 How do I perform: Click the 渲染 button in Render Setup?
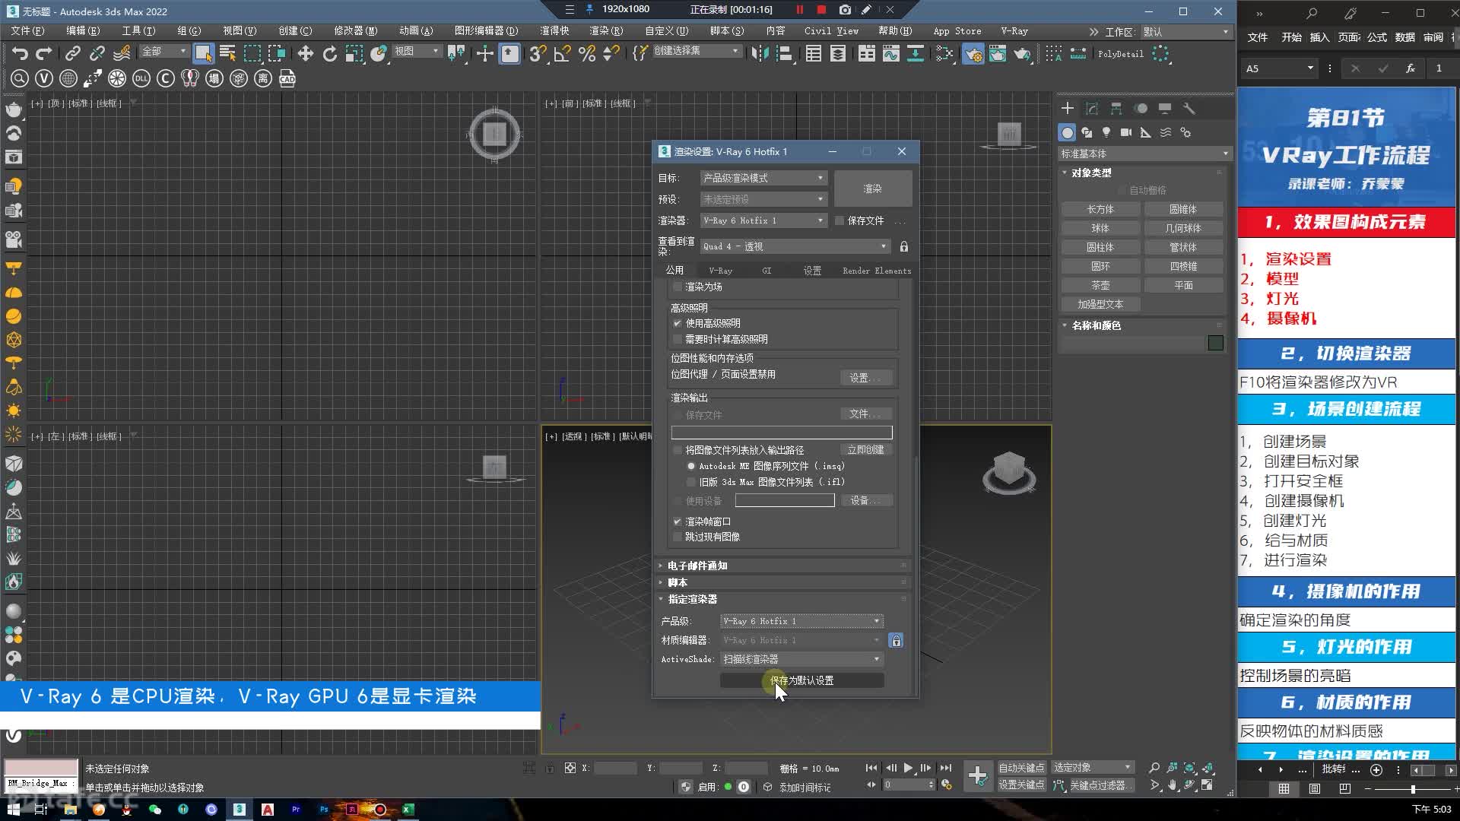873,189
